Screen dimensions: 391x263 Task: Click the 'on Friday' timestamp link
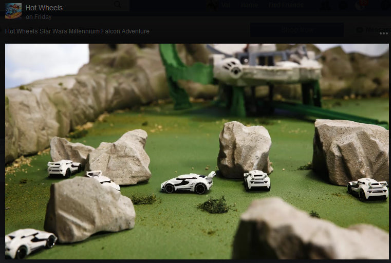click(x=39, y=17)
